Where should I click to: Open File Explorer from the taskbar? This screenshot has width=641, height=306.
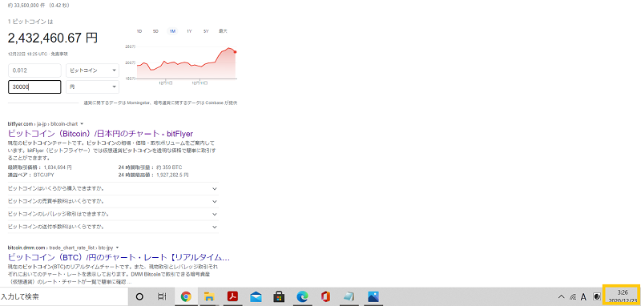[209, 296]
